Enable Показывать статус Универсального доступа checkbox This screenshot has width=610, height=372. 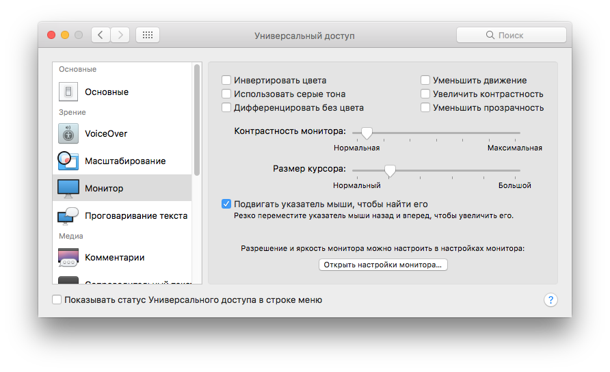(57, 300)
